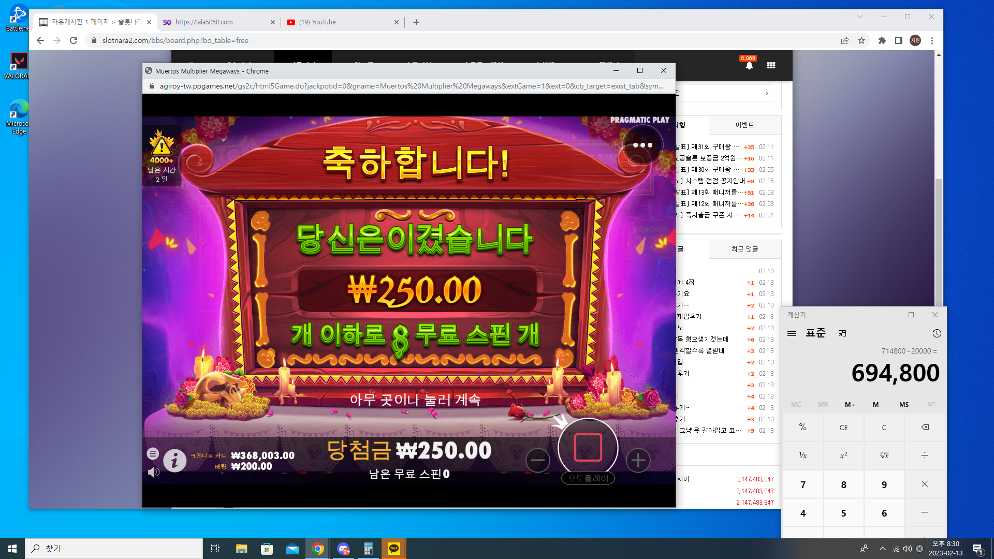Click the subtract key in calculator
The width and height of the screenshot is (994, 559).
925,513
